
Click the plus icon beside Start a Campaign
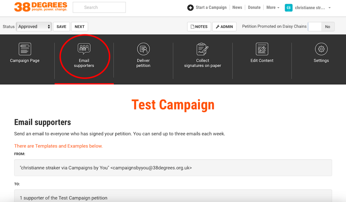[x=190, y=8]
